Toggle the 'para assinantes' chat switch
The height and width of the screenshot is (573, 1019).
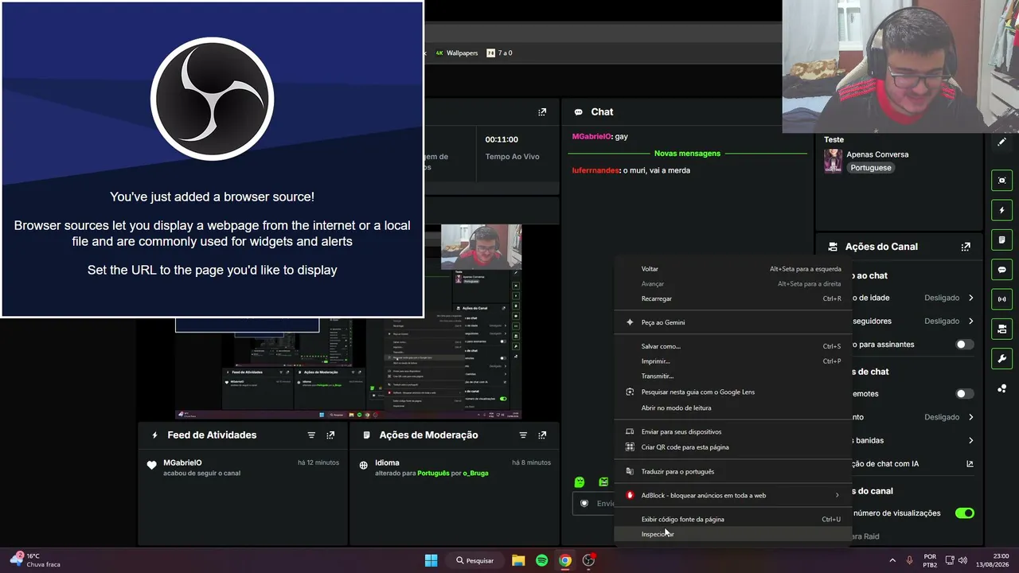964,345
